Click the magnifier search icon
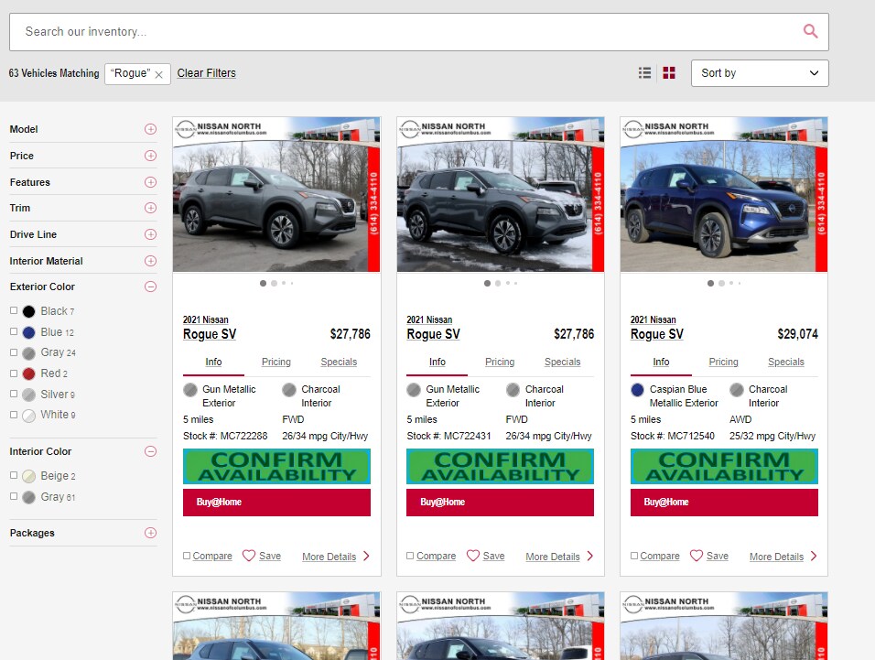 coord(810,31)
